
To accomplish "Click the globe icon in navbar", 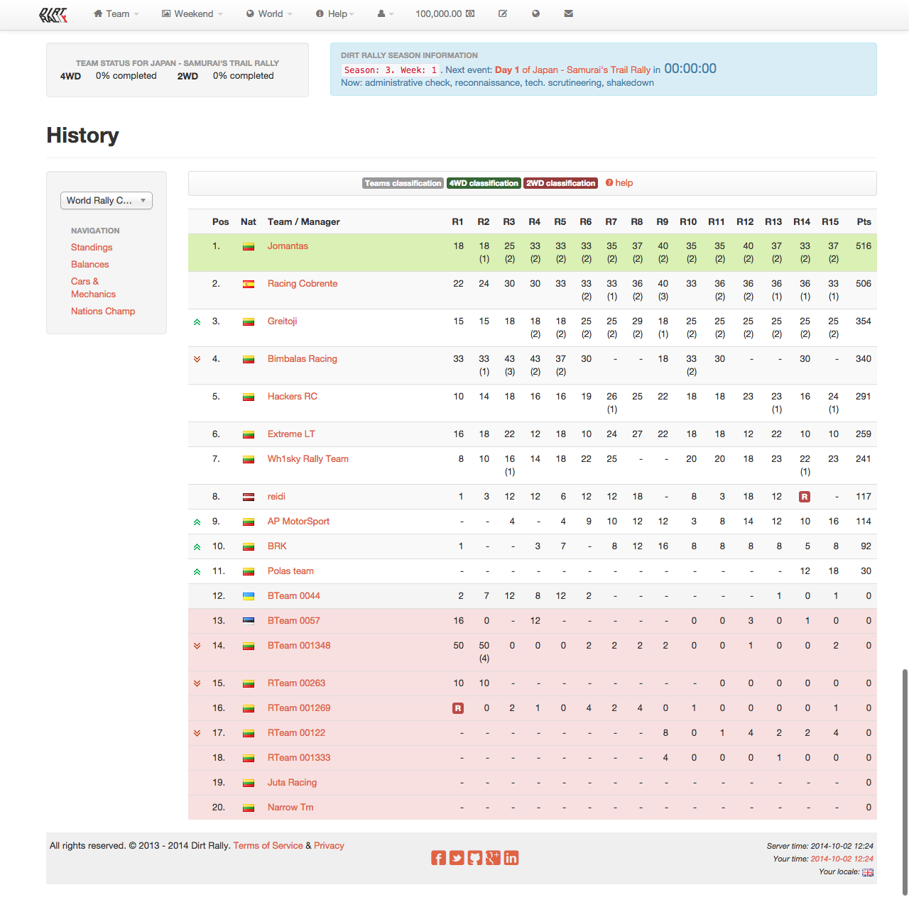I will (x=536, y=13).
